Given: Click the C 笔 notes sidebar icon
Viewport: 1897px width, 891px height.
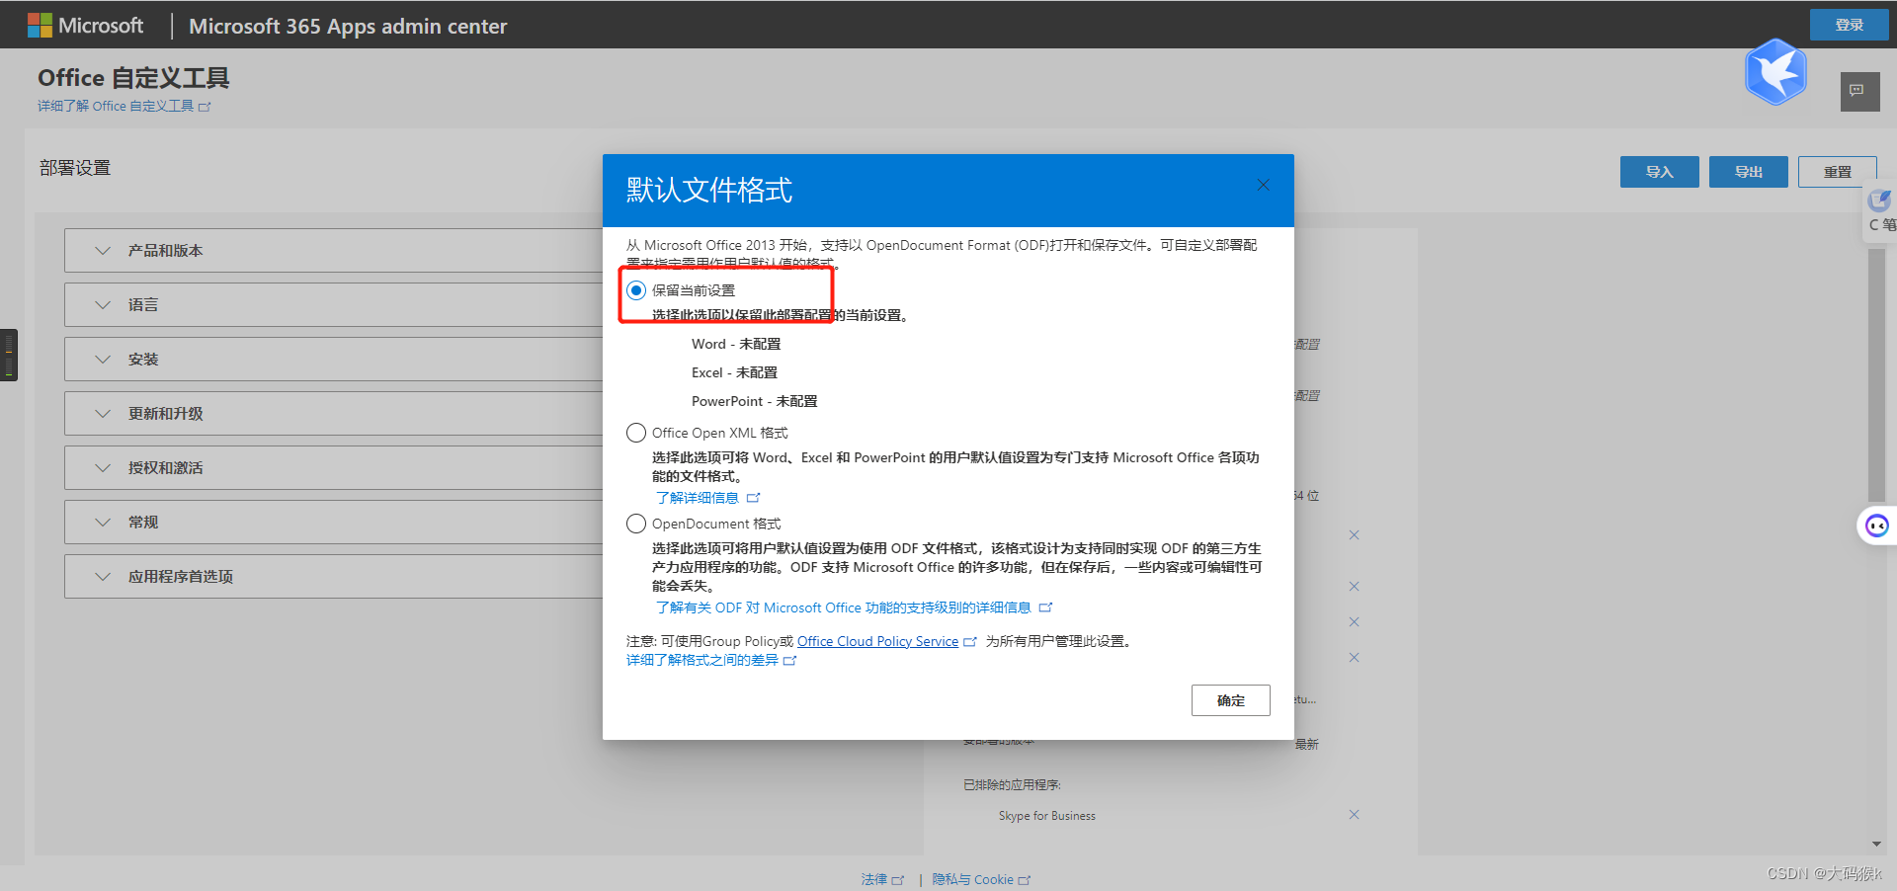Looking at the screenshot, I should point(1880,211).
